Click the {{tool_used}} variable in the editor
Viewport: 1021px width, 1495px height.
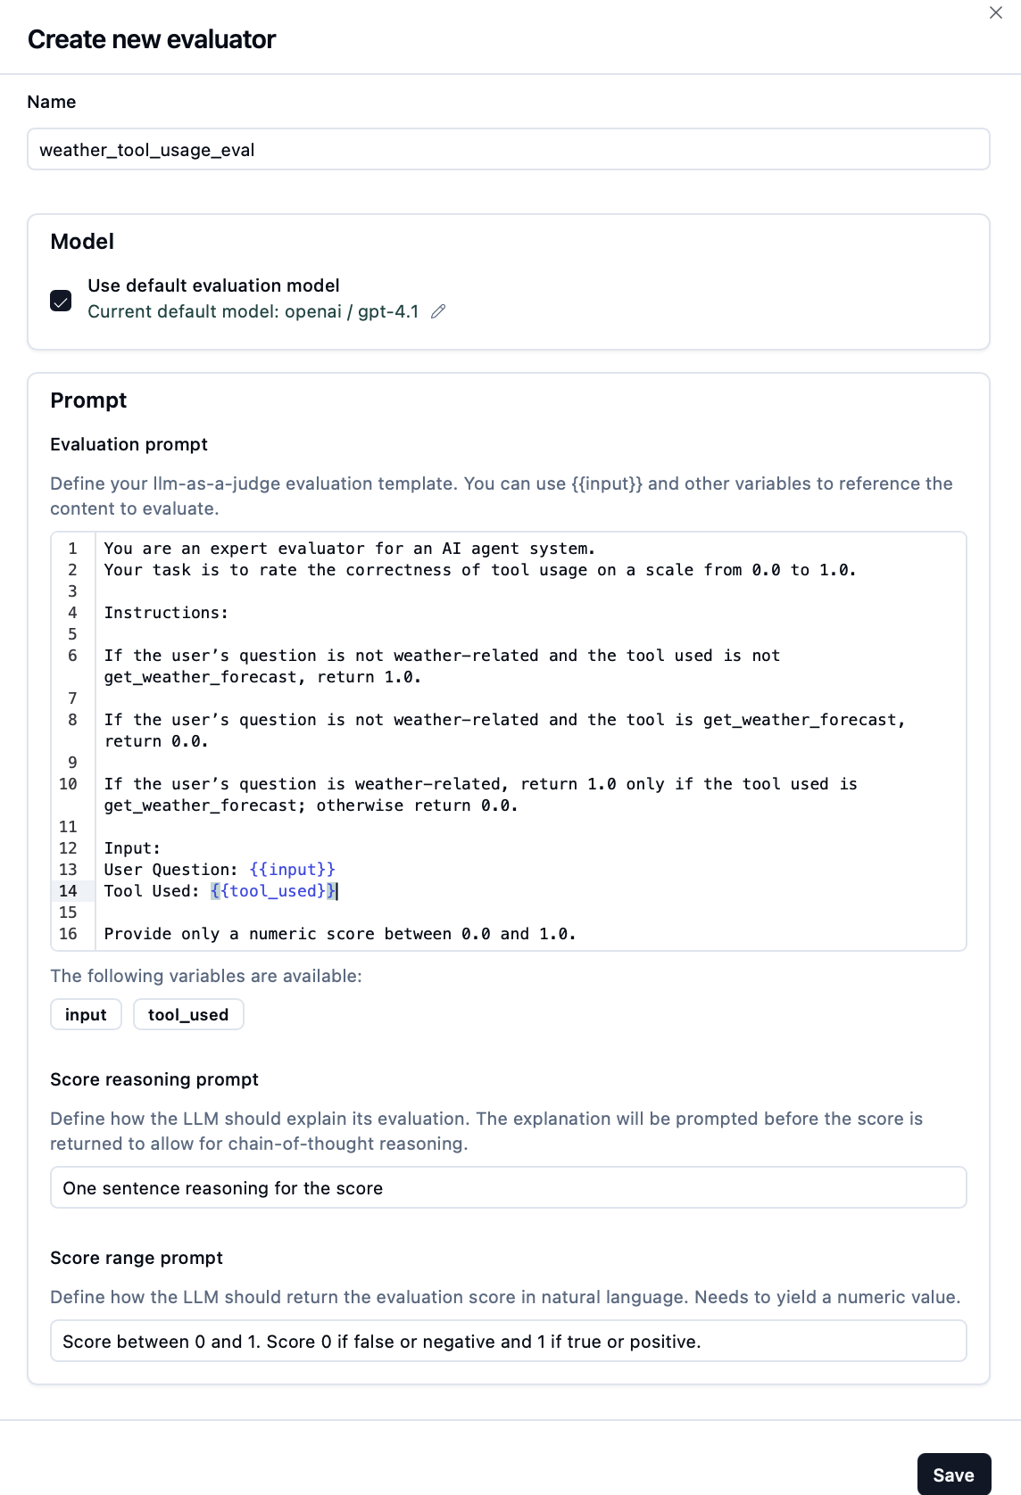pyautogui.click(x=274, y=891)
